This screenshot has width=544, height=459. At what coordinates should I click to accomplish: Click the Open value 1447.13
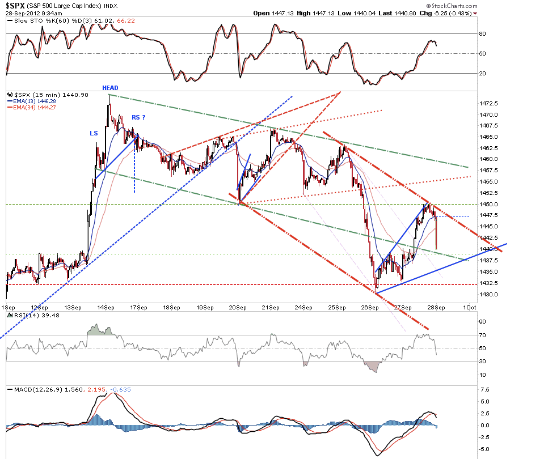tap(282, 13)
